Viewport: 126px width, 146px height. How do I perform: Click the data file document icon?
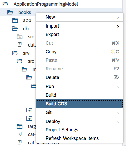19,44
